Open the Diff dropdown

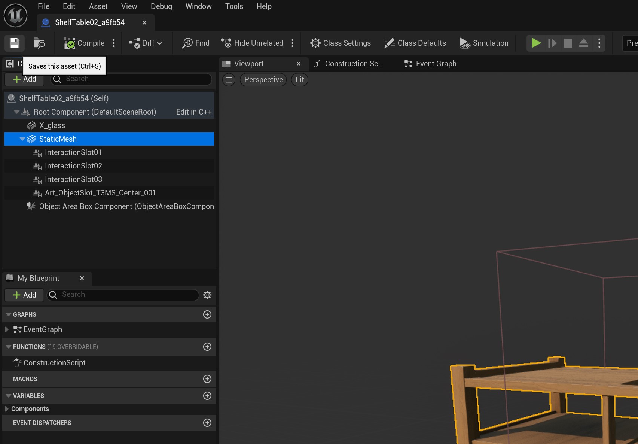[x=145, y=43]
